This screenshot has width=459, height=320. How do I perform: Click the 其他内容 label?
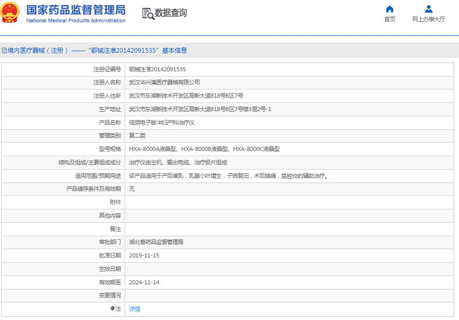[x=110, y=216]
